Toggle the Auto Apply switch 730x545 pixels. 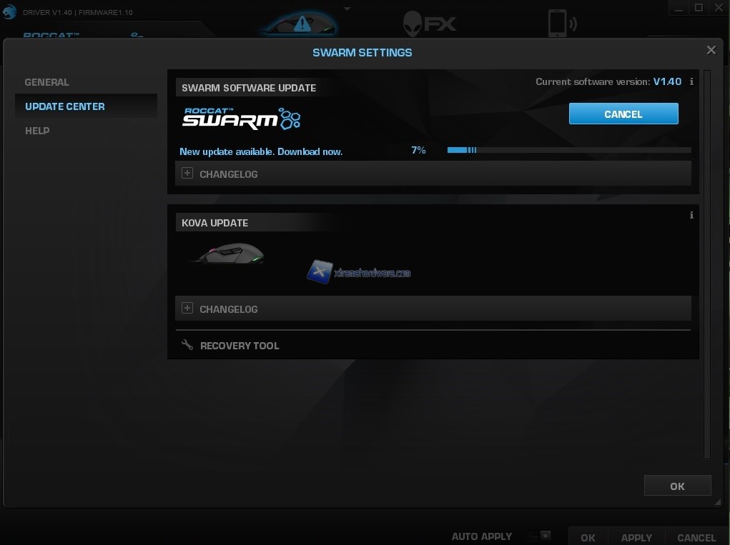[x=540, y=536]
